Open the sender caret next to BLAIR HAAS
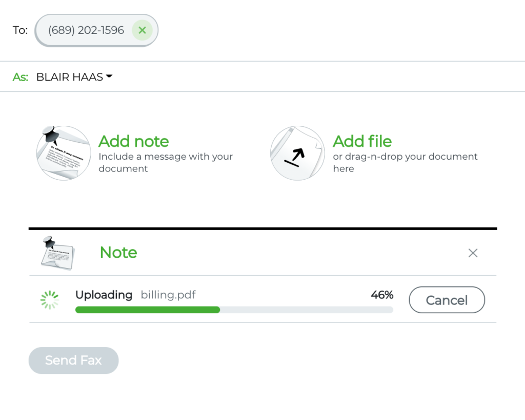This screenshot has width=525, height=420. coord(109,77)
